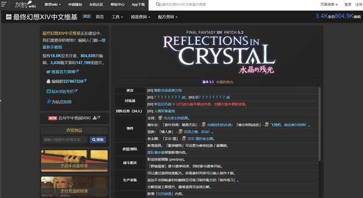Open the hamburger menu in the header

coord(4,4)
